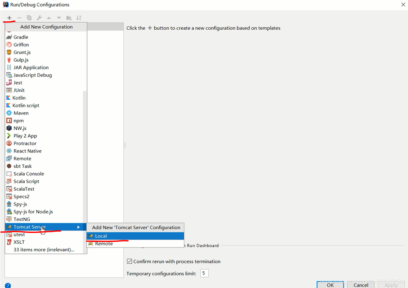Select ScalaTest configuration type
The width and height of the screenshot is (408, 288).
tap(44, 189)
